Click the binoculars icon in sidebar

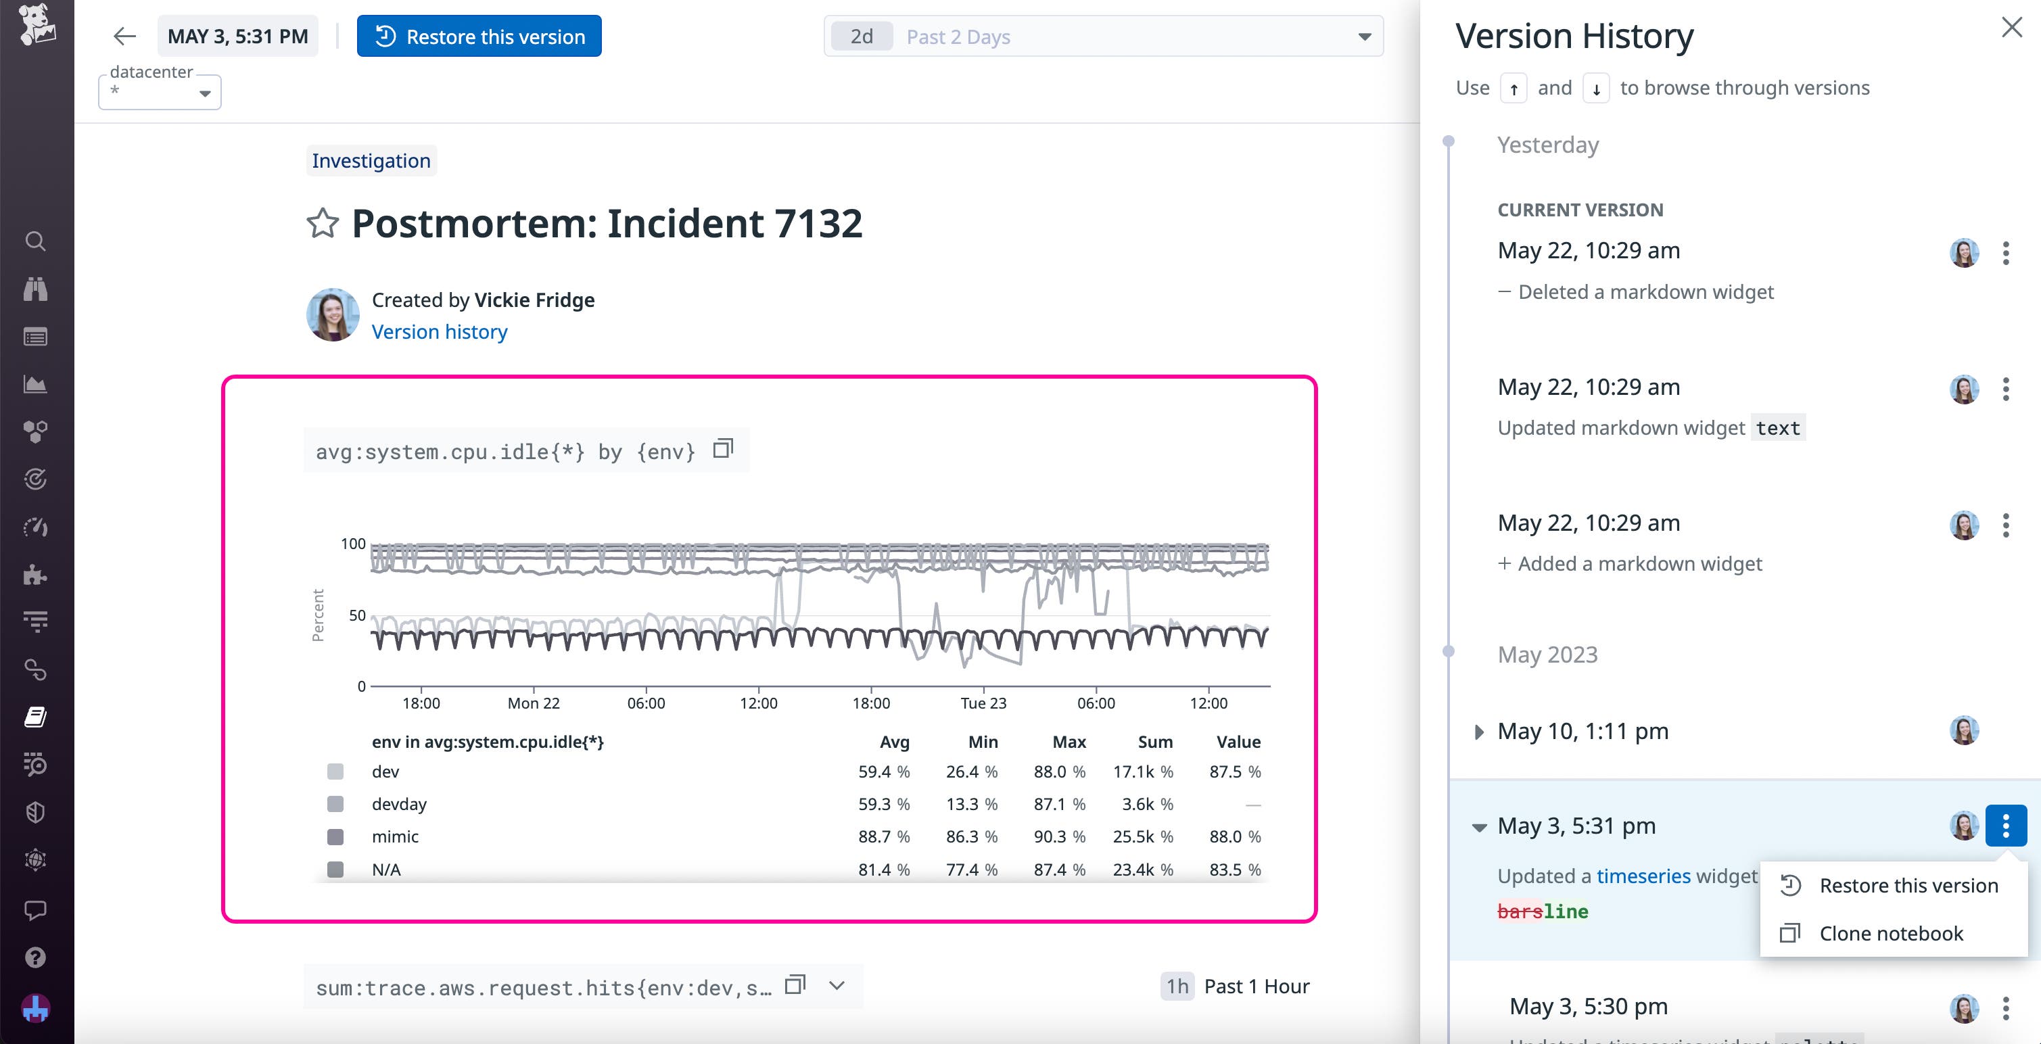35,289
